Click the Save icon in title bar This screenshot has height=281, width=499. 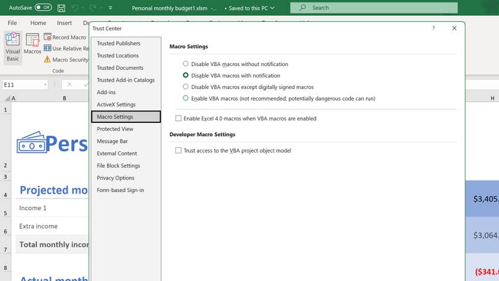click(61, 8)
